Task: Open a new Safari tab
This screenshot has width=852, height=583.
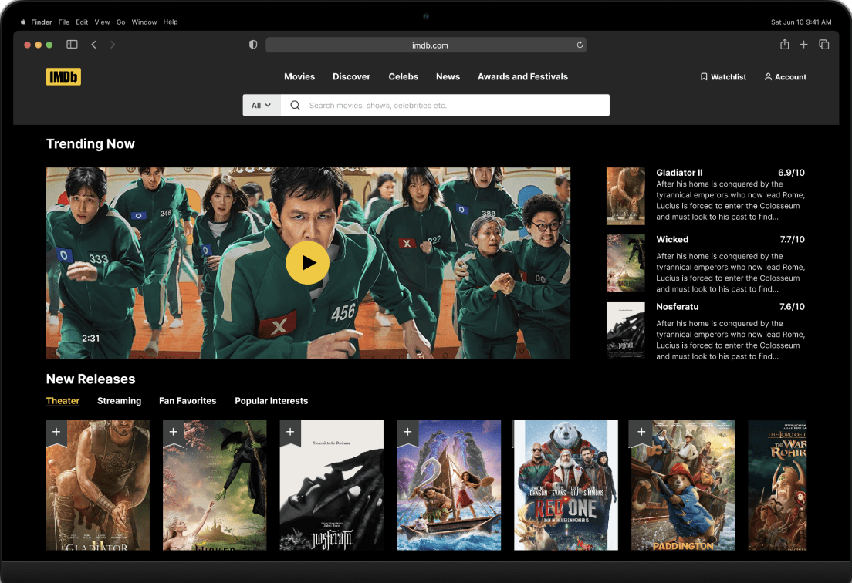Action: [x=803, y=45]
